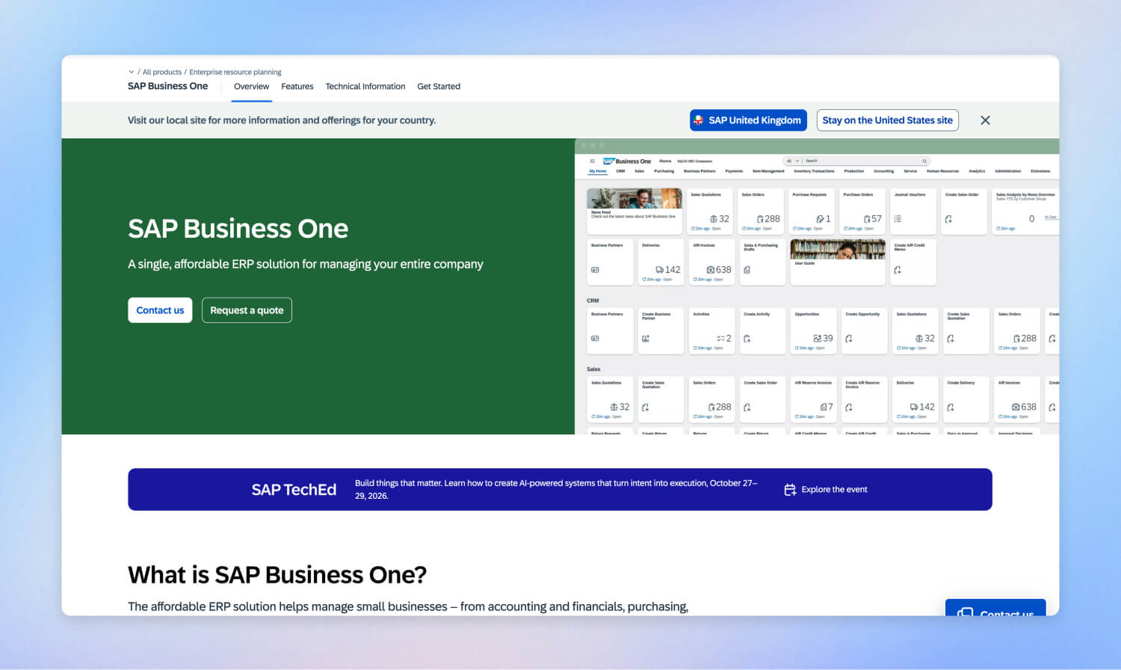
Task: Open the Extensions tab in product screenshot
Action: (x=1040, y=171)
